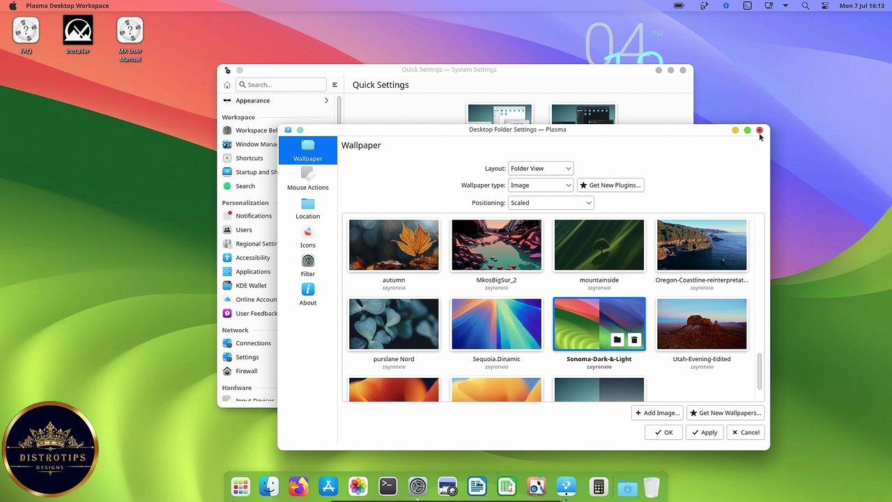Open Finder from the dock
The width and height of the screenshot is (892, 502).
point(269,487)
